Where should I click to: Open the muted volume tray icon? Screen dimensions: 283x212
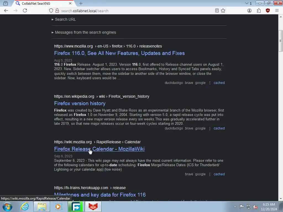pos(255,207)
